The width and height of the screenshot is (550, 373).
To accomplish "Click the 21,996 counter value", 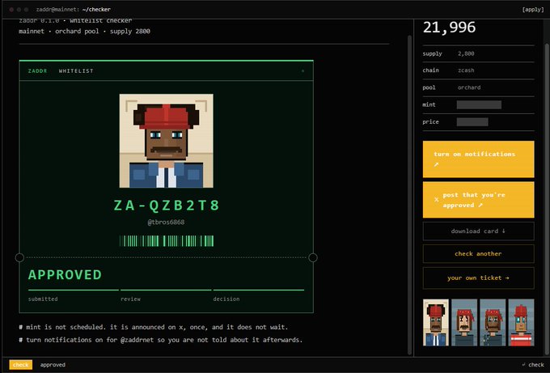I will (450, 28).
